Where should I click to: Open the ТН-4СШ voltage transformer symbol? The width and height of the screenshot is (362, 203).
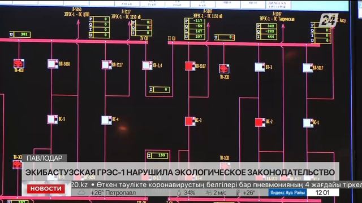point(19,64)
